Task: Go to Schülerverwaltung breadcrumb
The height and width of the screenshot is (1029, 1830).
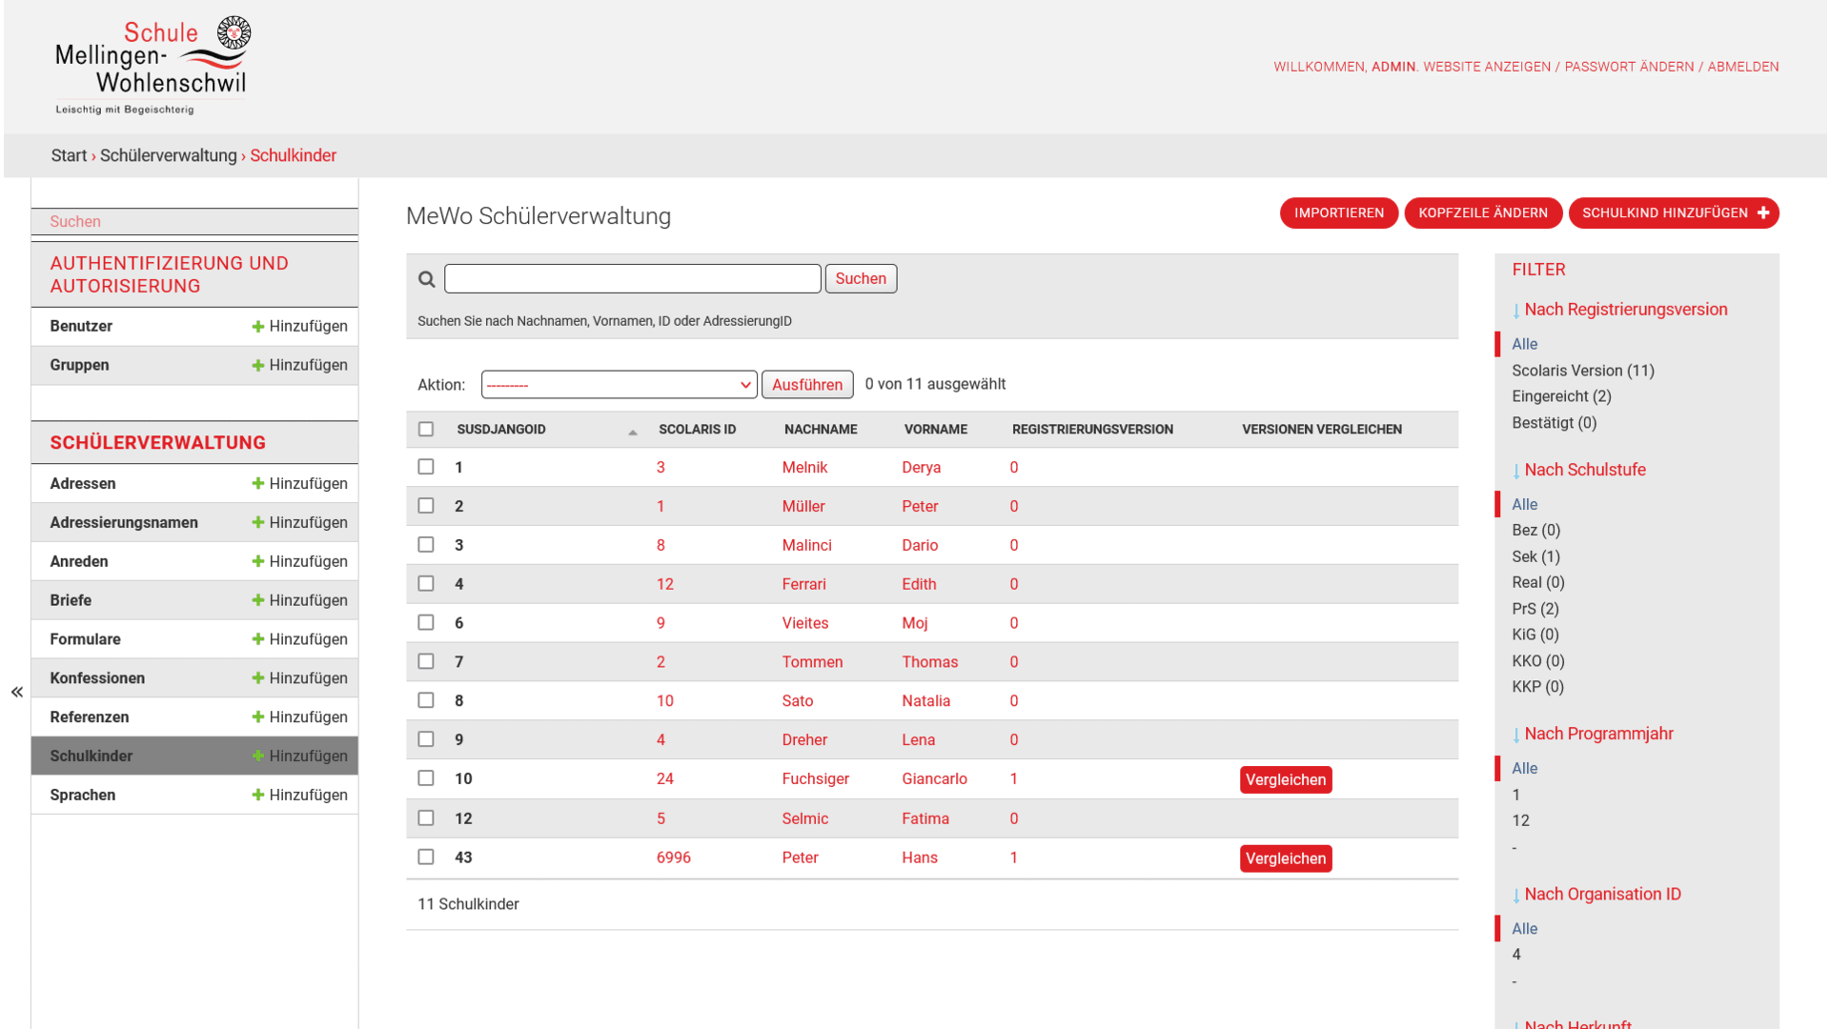Action: 169,156
